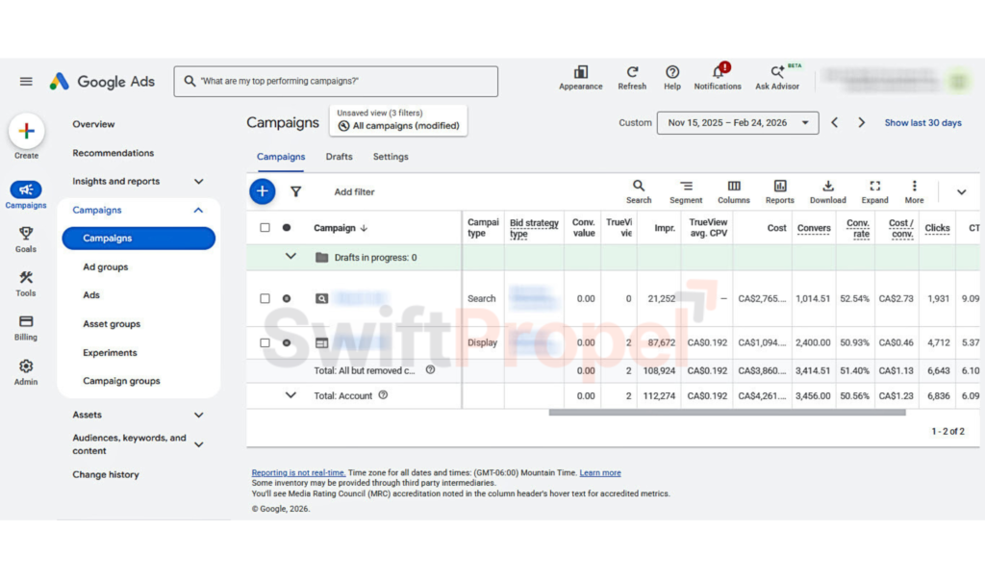Refresh the campaign data

[632, 78]
